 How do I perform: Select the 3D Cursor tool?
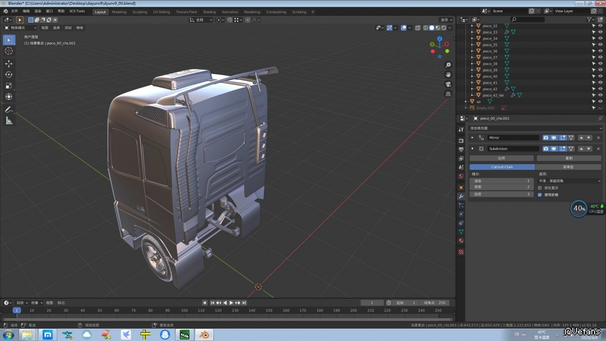point(9,51)
